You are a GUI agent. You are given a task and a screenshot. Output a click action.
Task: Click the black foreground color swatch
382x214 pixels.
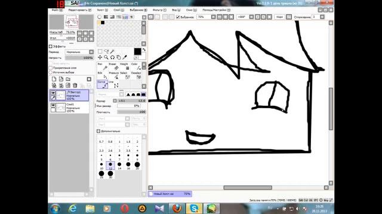click(137, 52)
